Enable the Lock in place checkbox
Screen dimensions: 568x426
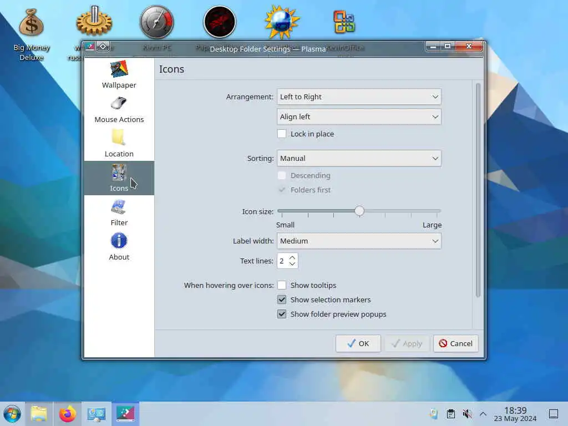pyautogui.click(x=281, y=134)
